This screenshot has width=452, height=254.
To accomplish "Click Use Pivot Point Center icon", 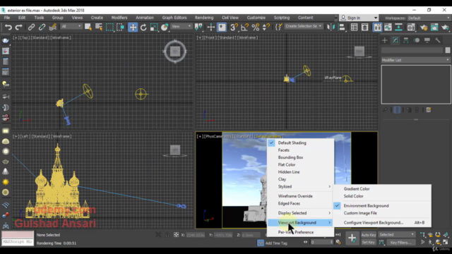I will tap(198, 27).
